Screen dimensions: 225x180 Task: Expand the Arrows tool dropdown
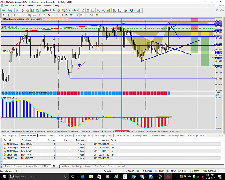[x=51, y=15]
